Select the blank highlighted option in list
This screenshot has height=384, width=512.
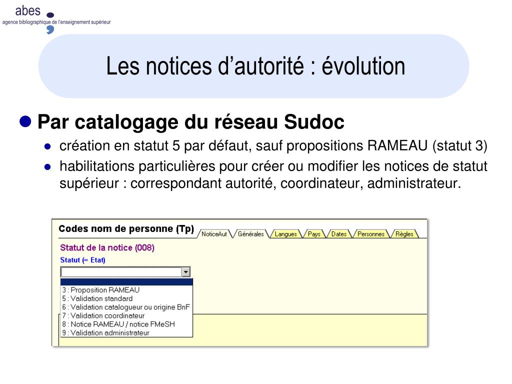click(126, 282)
